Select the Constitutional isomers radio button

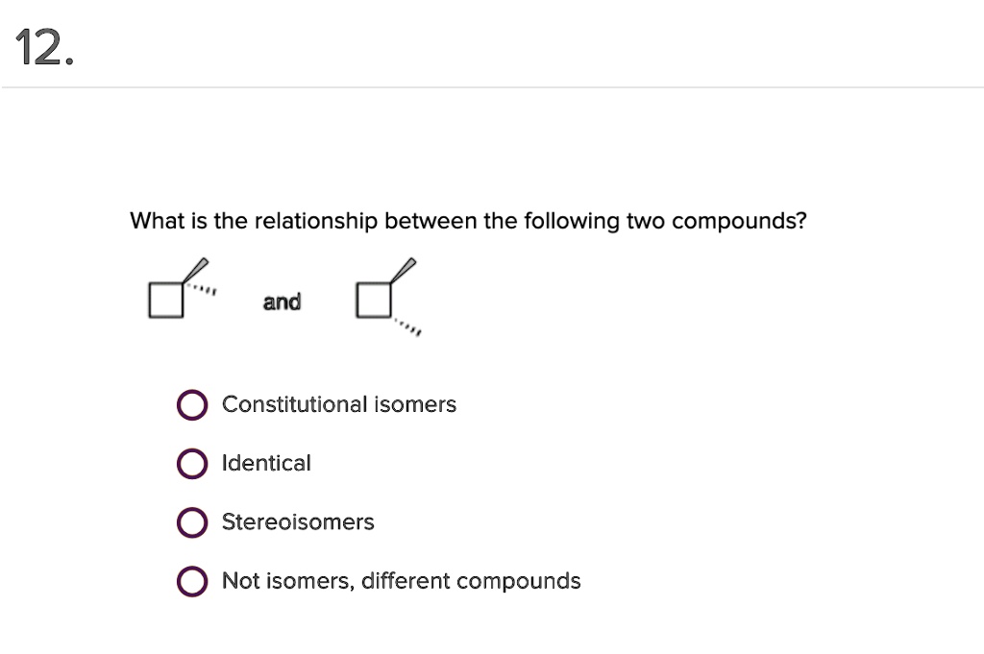[192, 404]
